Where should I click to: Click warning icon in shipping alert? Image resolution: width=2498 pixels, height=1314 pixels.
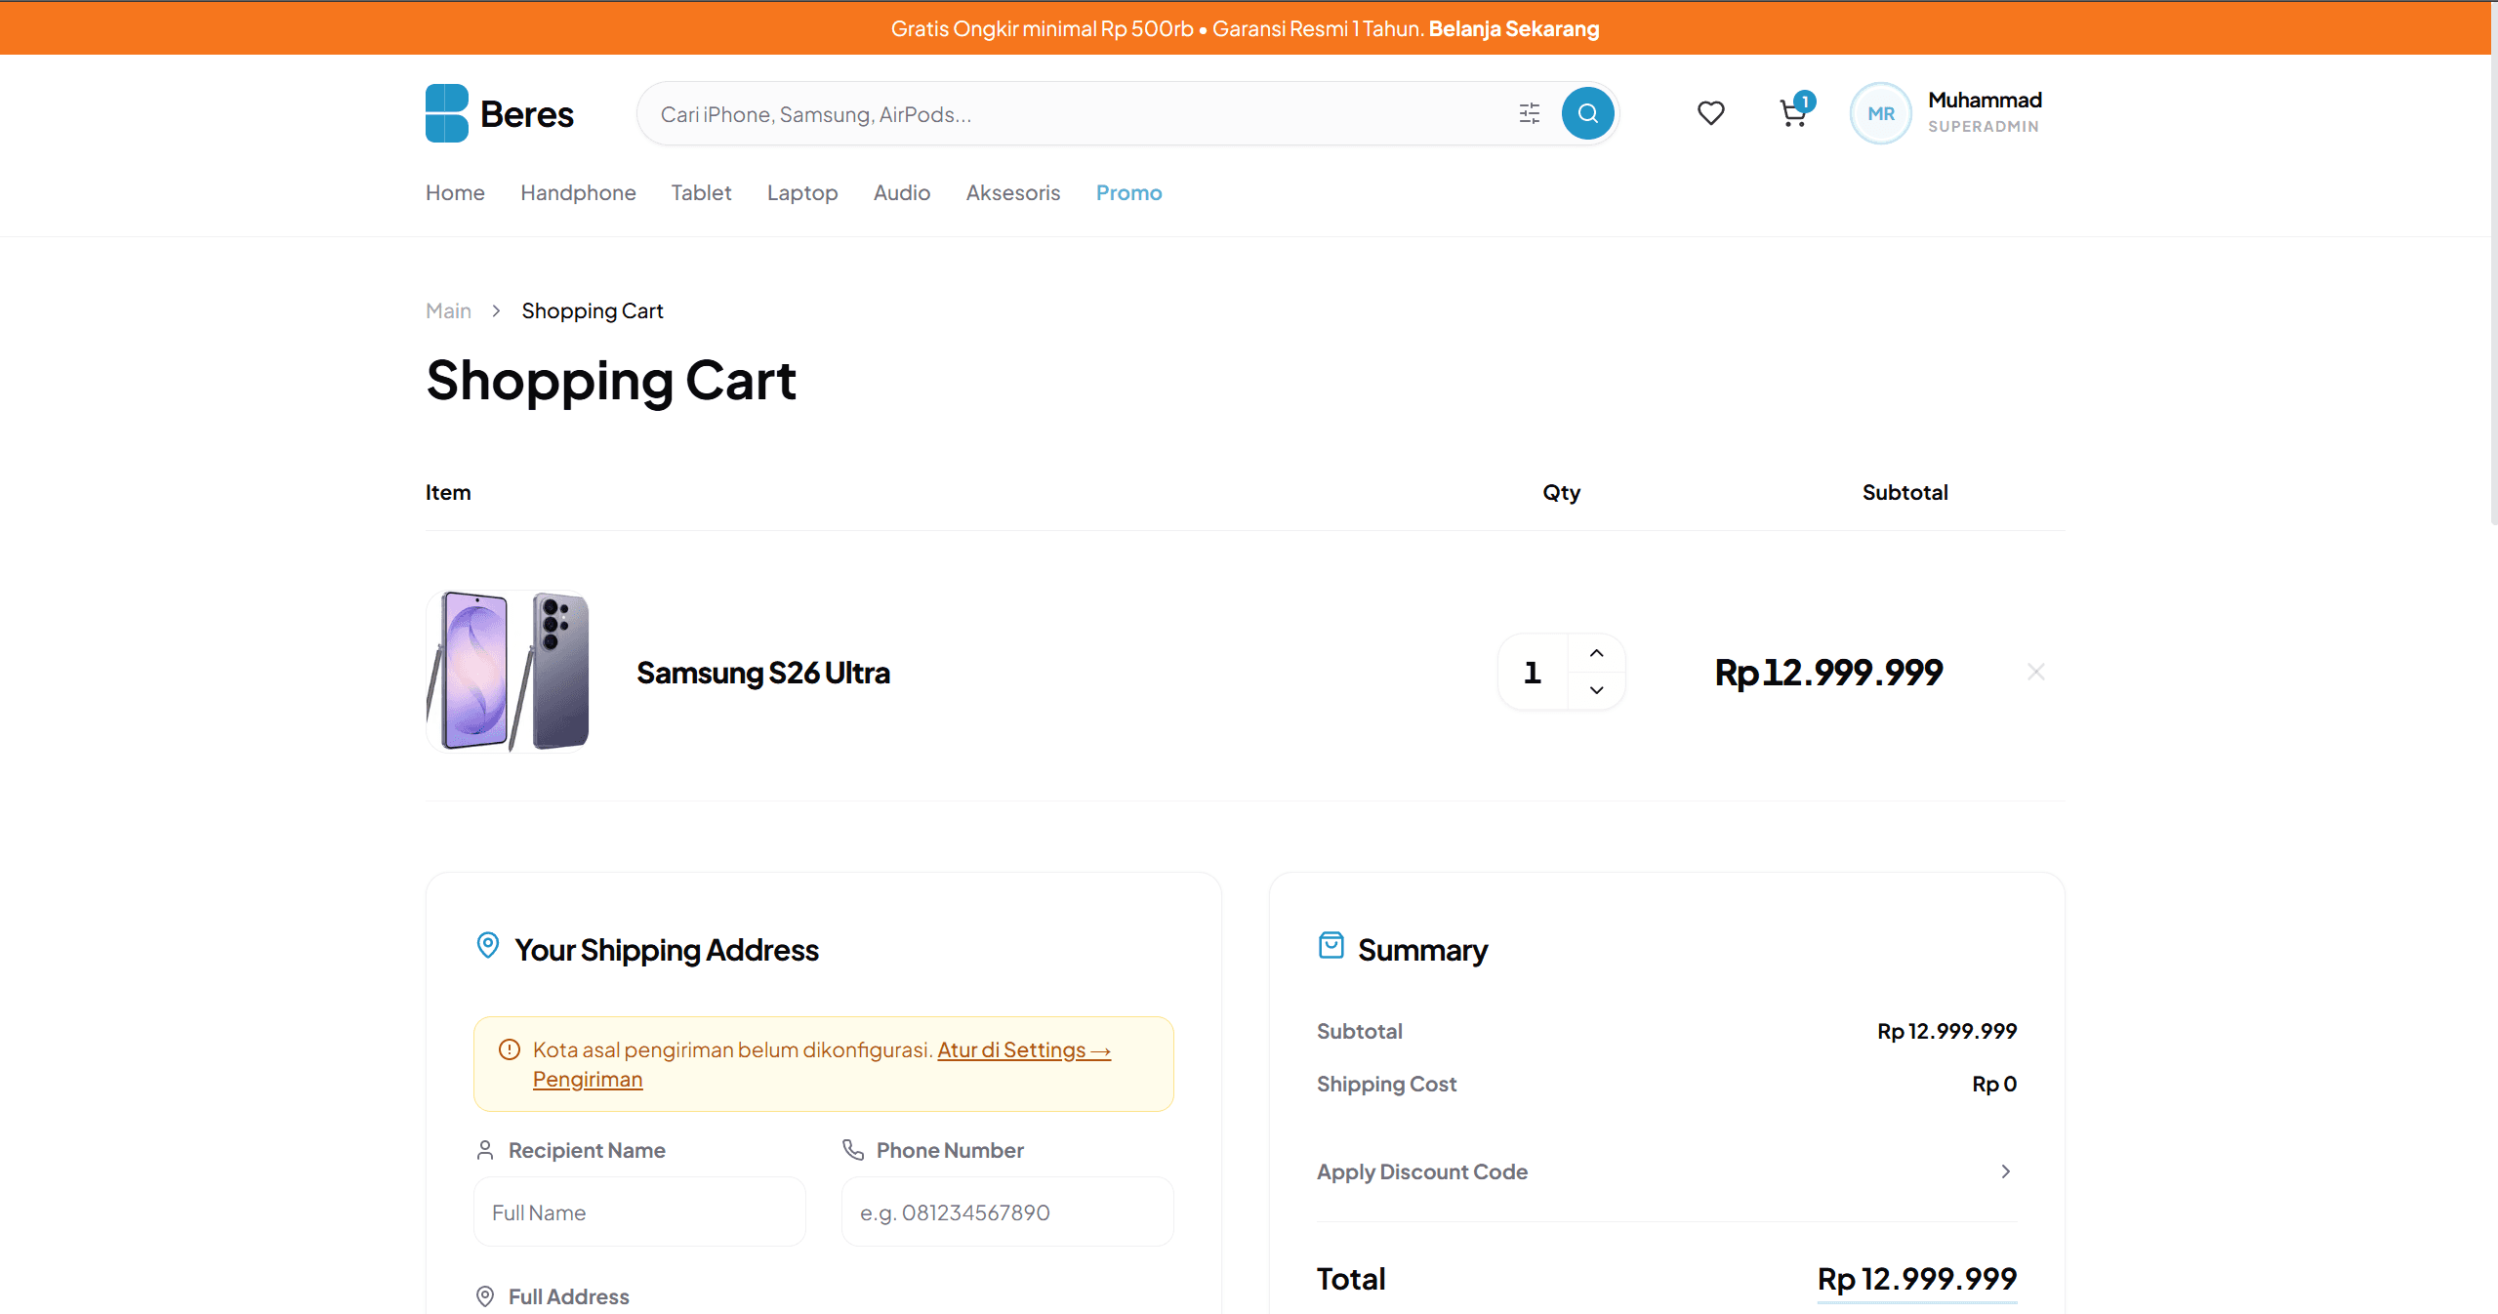coord(509,1049)
